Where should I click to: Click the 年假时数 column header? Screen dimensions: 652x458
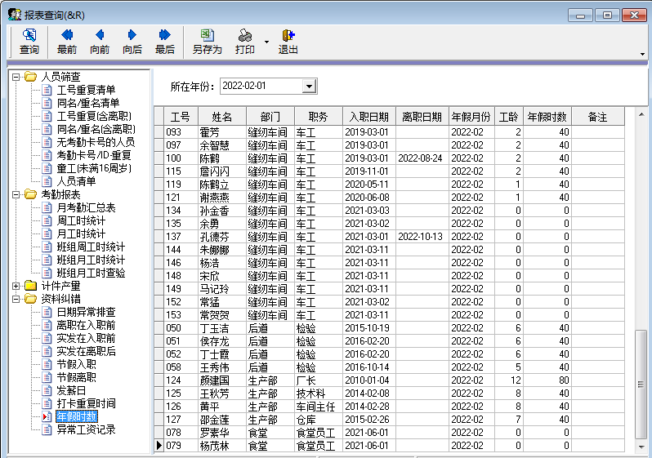547,117
